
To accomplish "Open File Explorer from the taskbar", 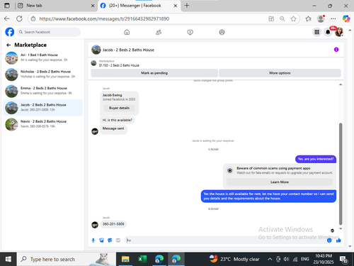I will click(125, 259).
